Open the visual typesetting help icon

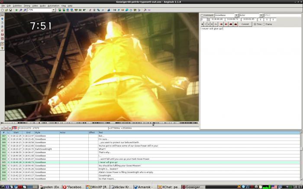(x=2, y=48)
